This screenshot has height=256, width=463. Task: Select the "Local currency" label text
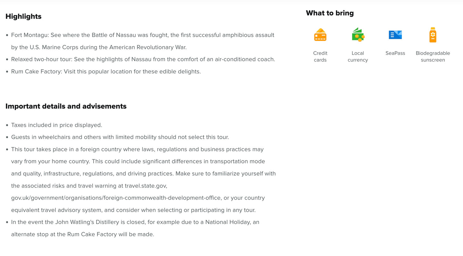click(x=358, y=56)
